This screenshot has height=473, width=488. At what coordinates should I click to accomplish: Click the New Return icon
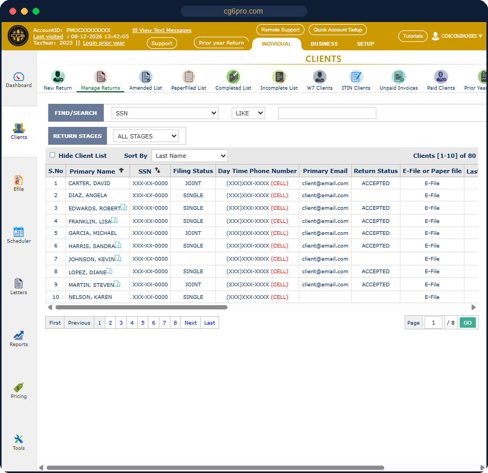tap(58, 77)
